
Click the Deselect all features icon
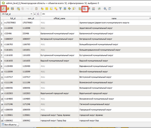tap(56, 9)
